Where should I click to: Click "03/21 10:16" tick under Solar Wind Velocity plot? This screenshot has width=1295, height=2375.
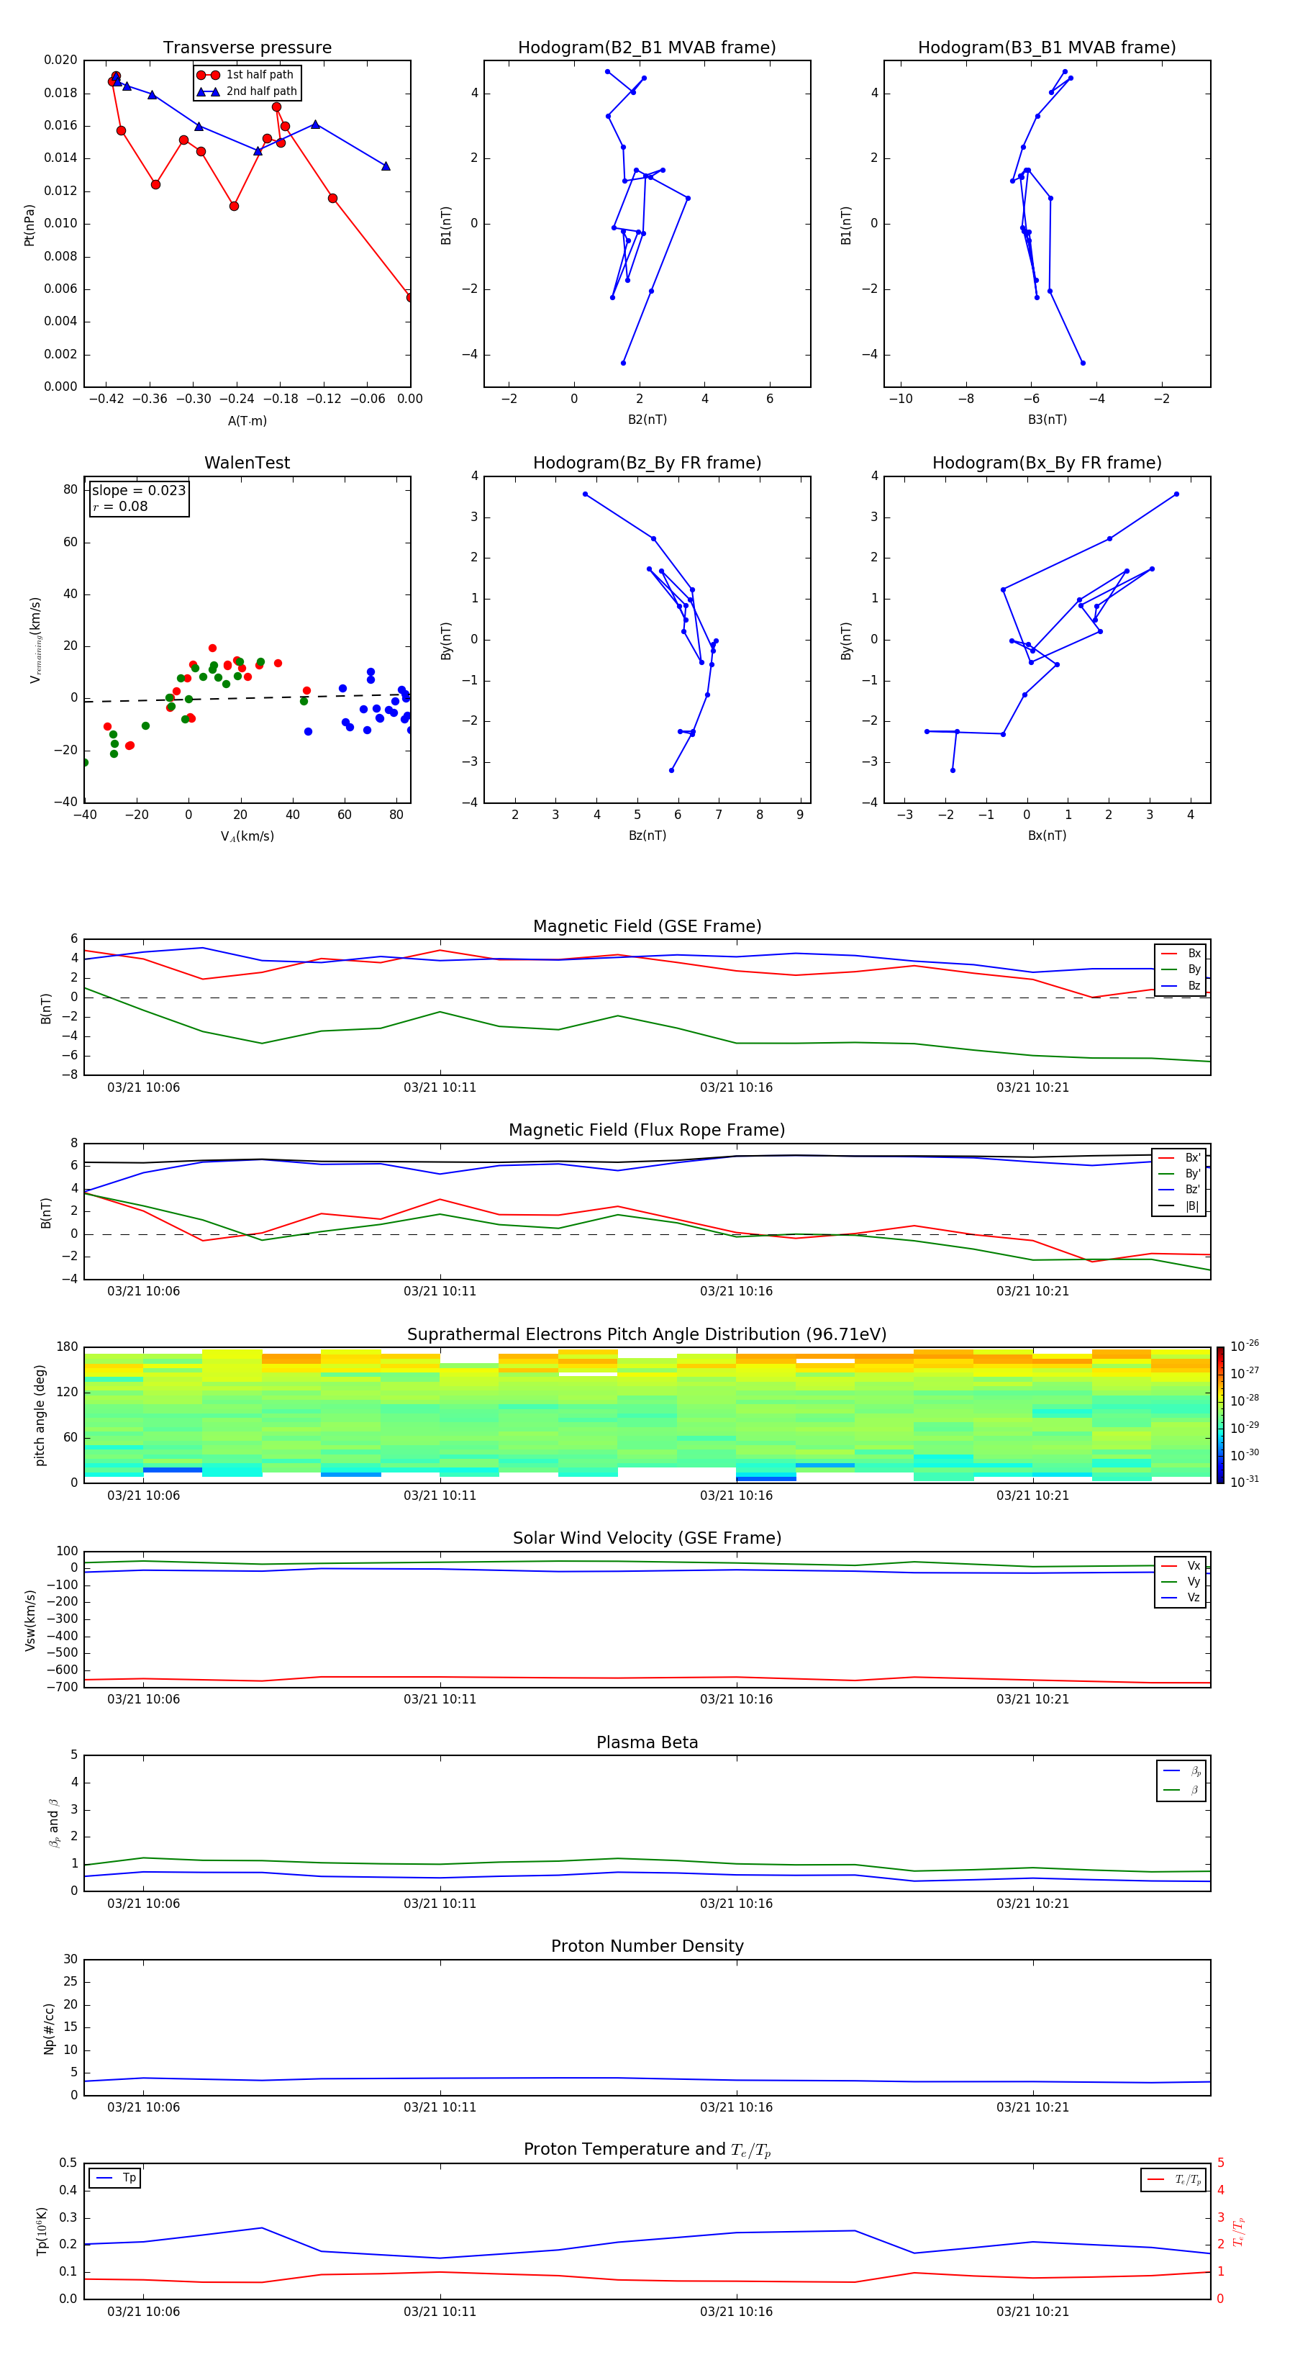(735, 1699)
